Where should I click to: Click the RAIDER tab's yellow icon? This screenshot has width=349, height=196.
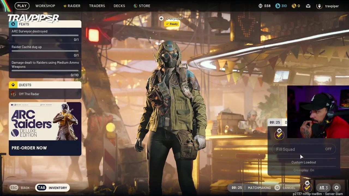tap(65, 6)
